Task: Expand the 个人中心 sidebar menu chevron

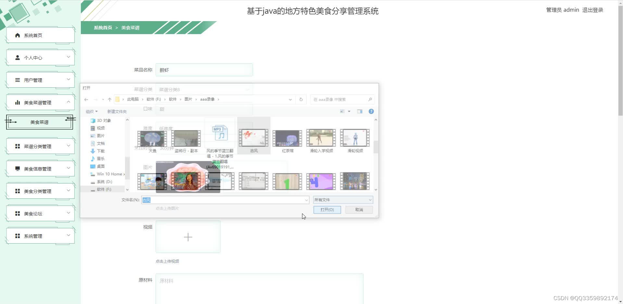Action: (69, 57)
